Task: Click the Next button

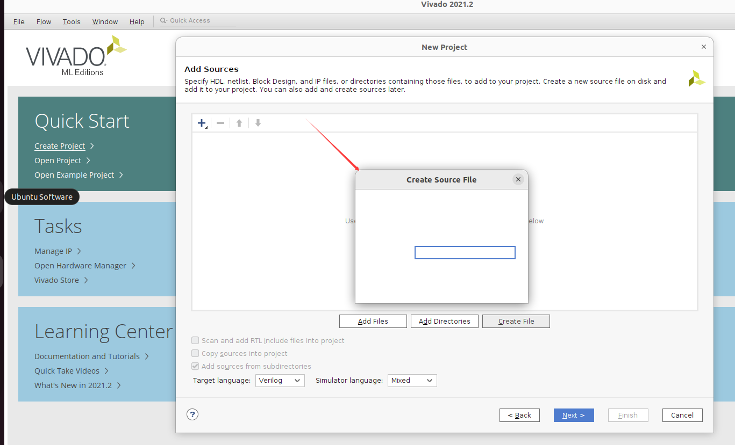Action: pyautogui.click(x=574, y=415)
